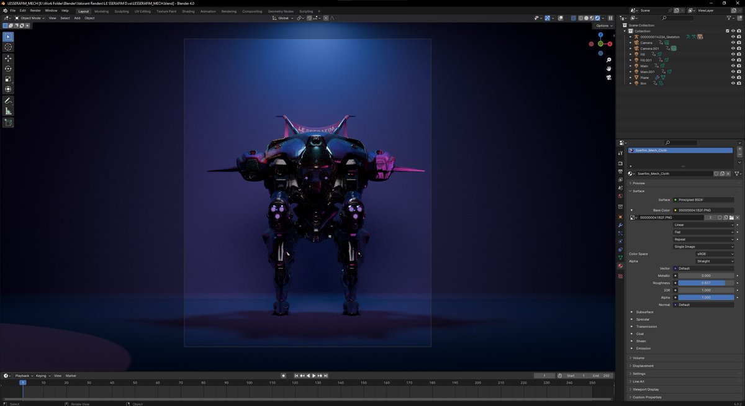Open the Modifiers properties tab

(620, 225)
